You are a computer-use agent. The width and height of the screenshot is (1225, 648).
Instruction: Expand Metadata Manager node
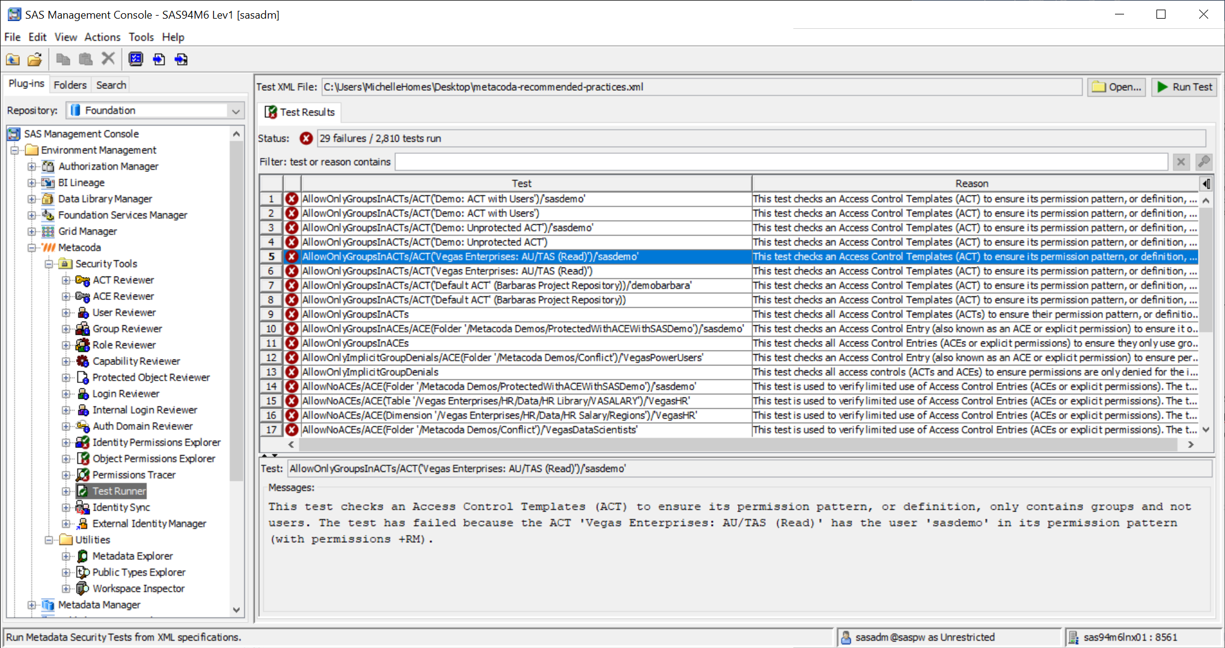click(32, 605)
